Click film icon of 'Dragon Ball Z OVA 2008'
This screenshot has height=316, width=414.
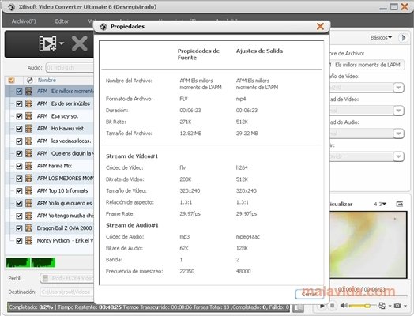point(28,228)
